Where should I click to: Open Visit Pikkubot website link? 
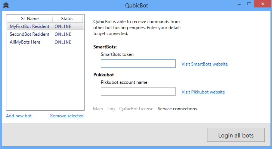tap(203, 92)
